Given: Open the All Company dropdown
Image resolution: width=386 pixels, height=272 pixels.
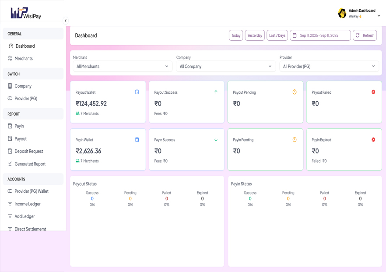Looking at the screenshot, I should coord(226,66).
